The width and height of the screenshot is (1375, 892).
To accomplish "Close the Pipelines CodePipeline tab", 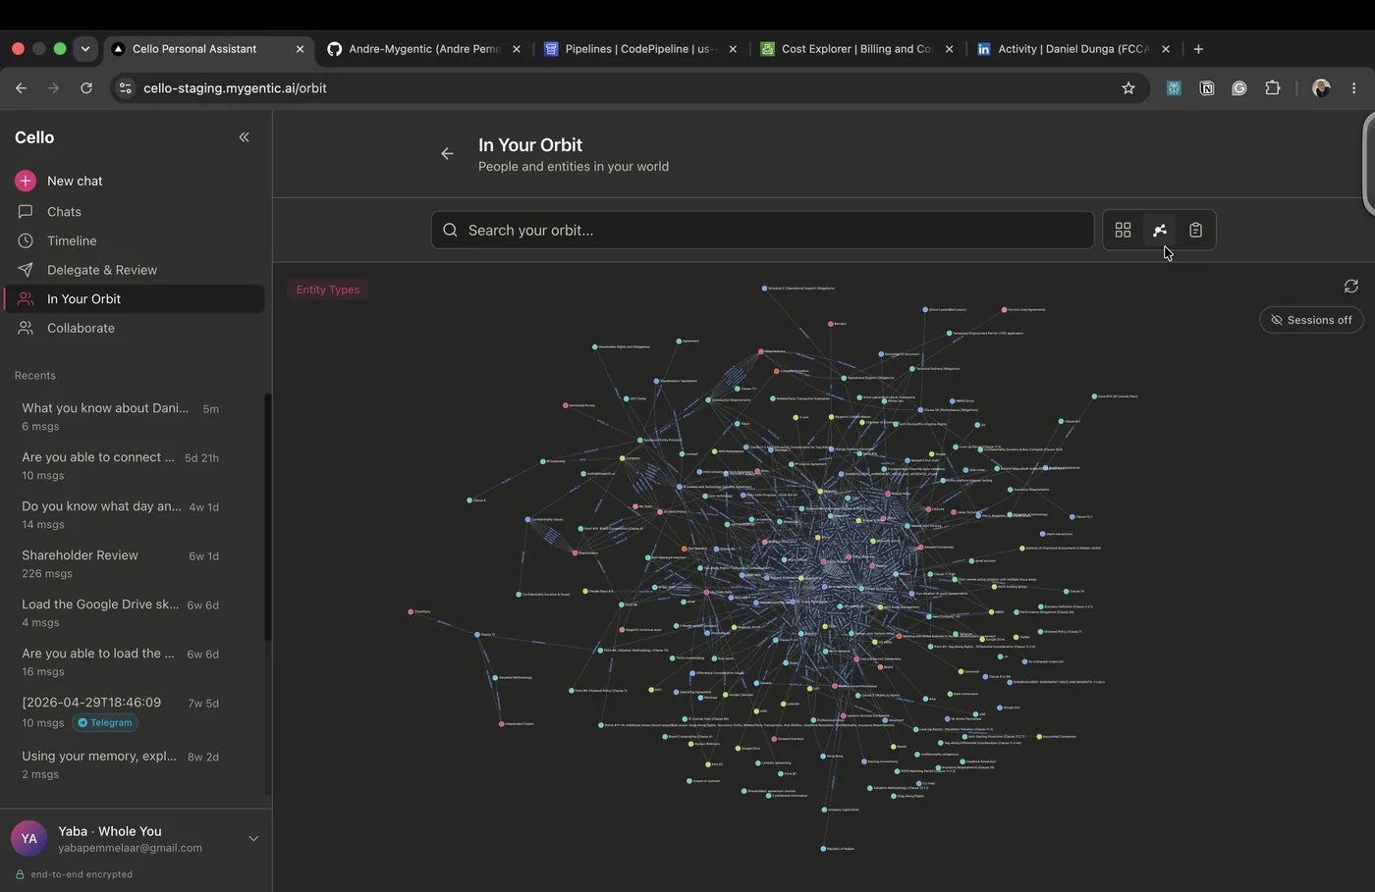I will pos(733,49).
